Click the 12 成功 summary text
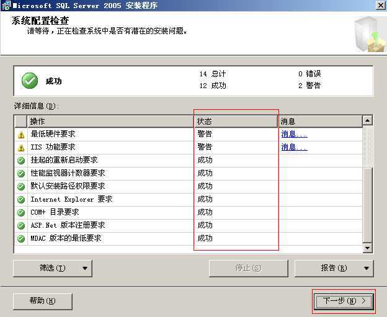Image resolution: width=387 pixels, height=317 pixels. 213,86
